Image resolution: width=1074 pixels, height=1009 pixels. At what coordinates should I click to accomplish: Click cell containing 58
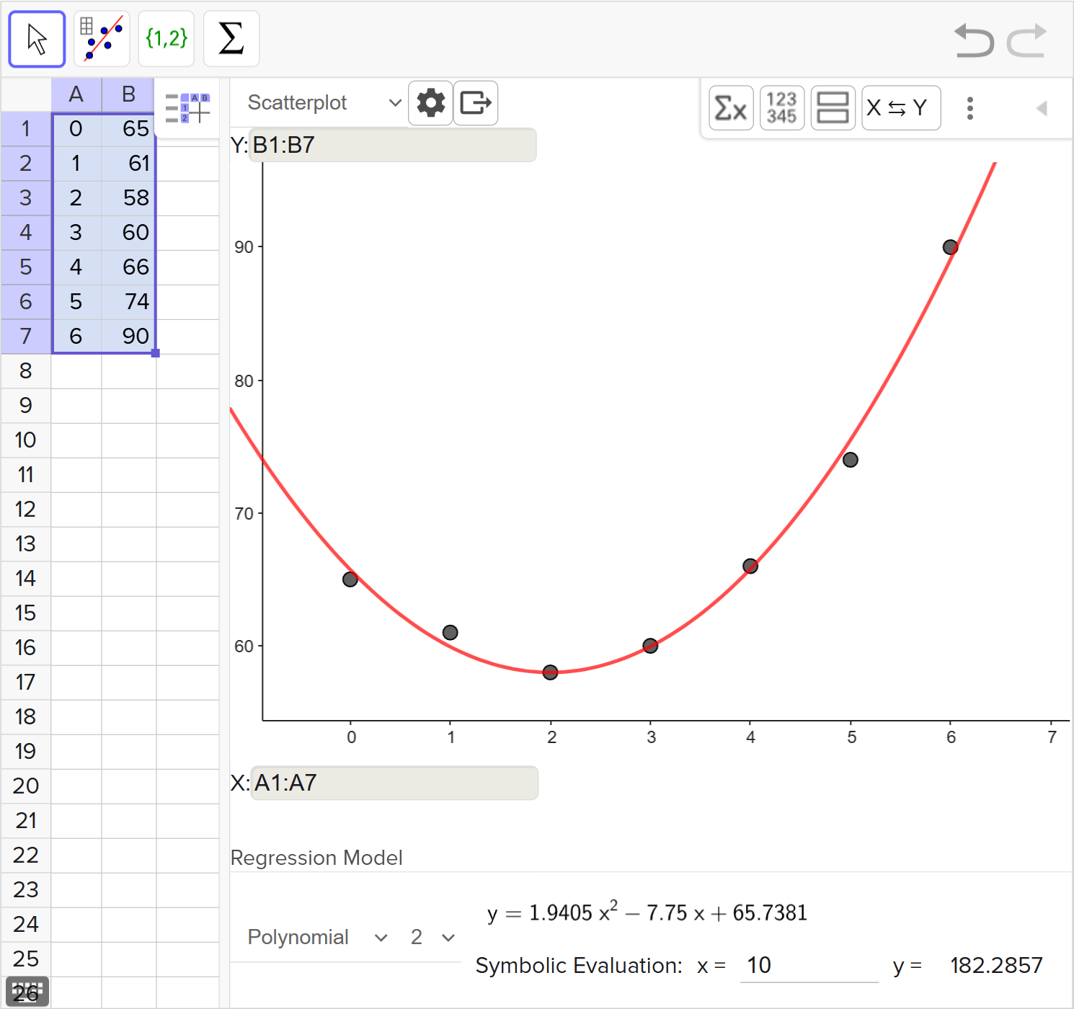(x=128, y=198)
